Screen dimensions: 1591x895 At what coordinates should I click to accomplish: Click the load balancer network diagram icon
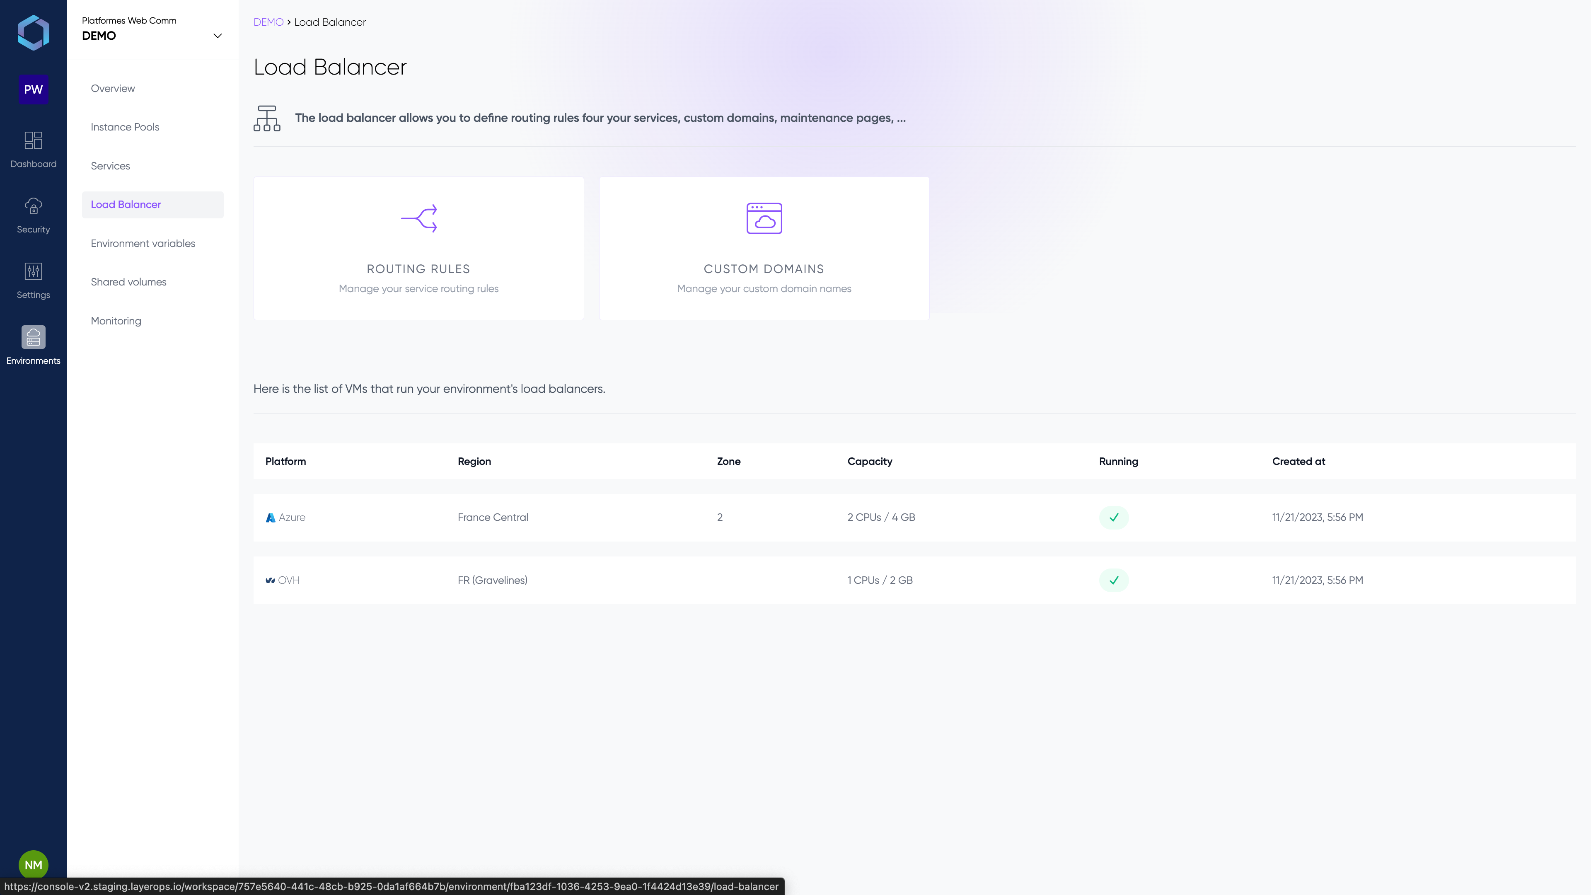pos(267,118)
